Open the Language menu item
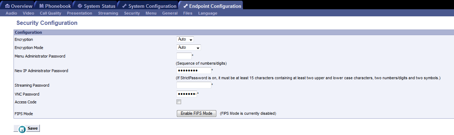This screenshot has height=135, width=454. click(x=208, y=13)
